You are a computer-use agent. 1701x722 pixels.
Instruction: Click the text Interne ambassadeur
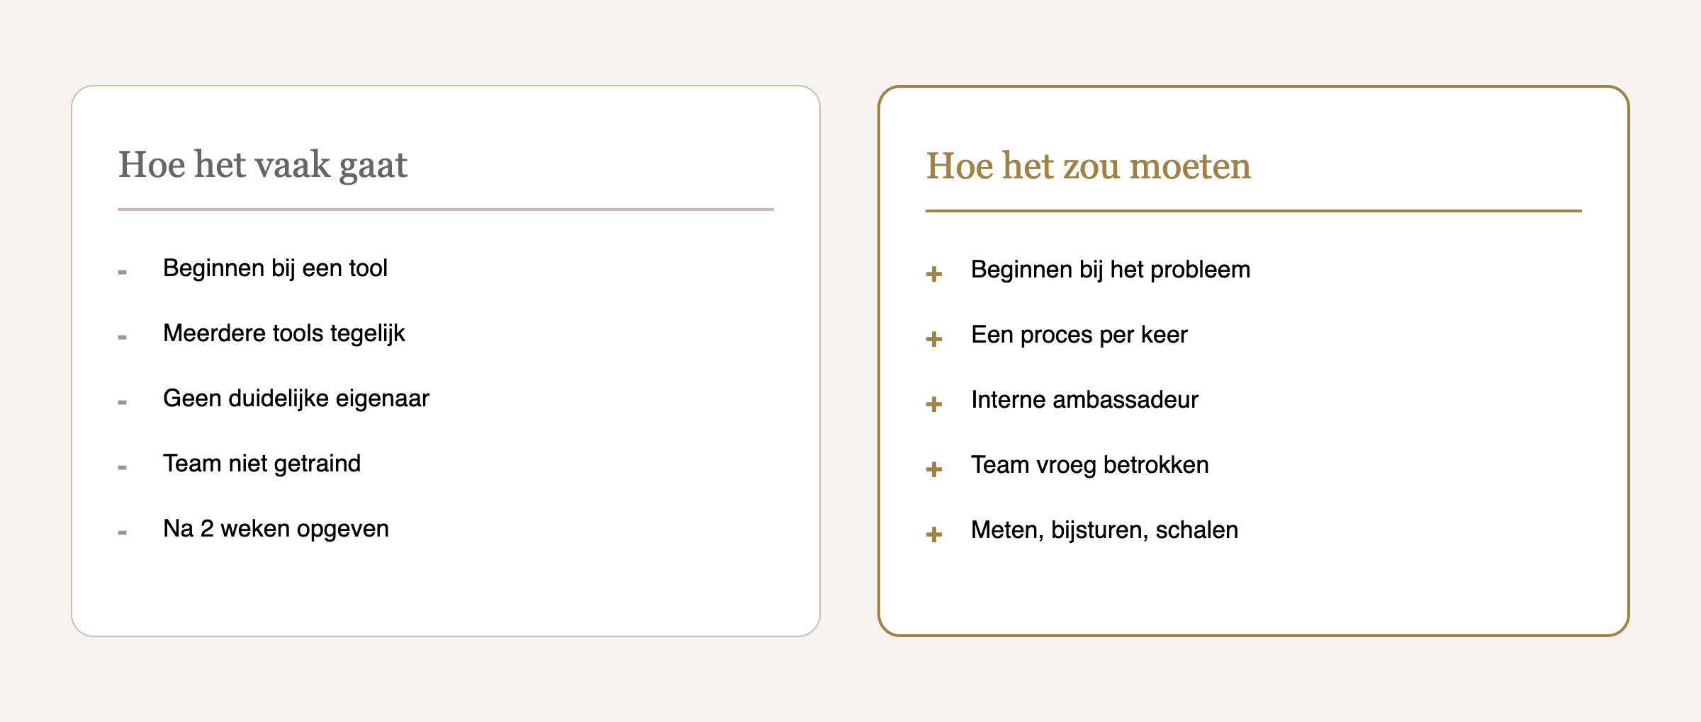coord(1084,400)
